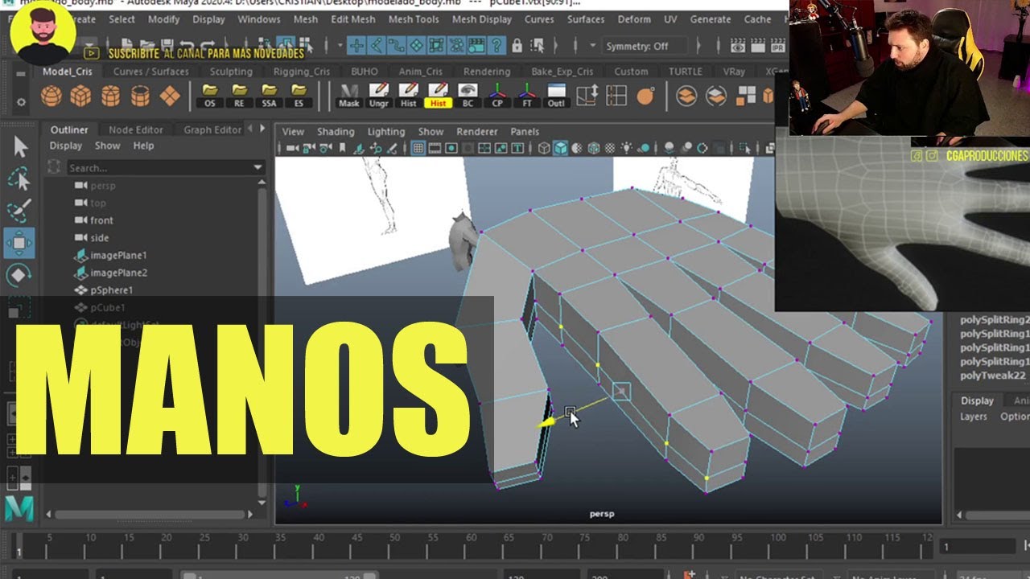Open the Deform menu

coord(634,19)
